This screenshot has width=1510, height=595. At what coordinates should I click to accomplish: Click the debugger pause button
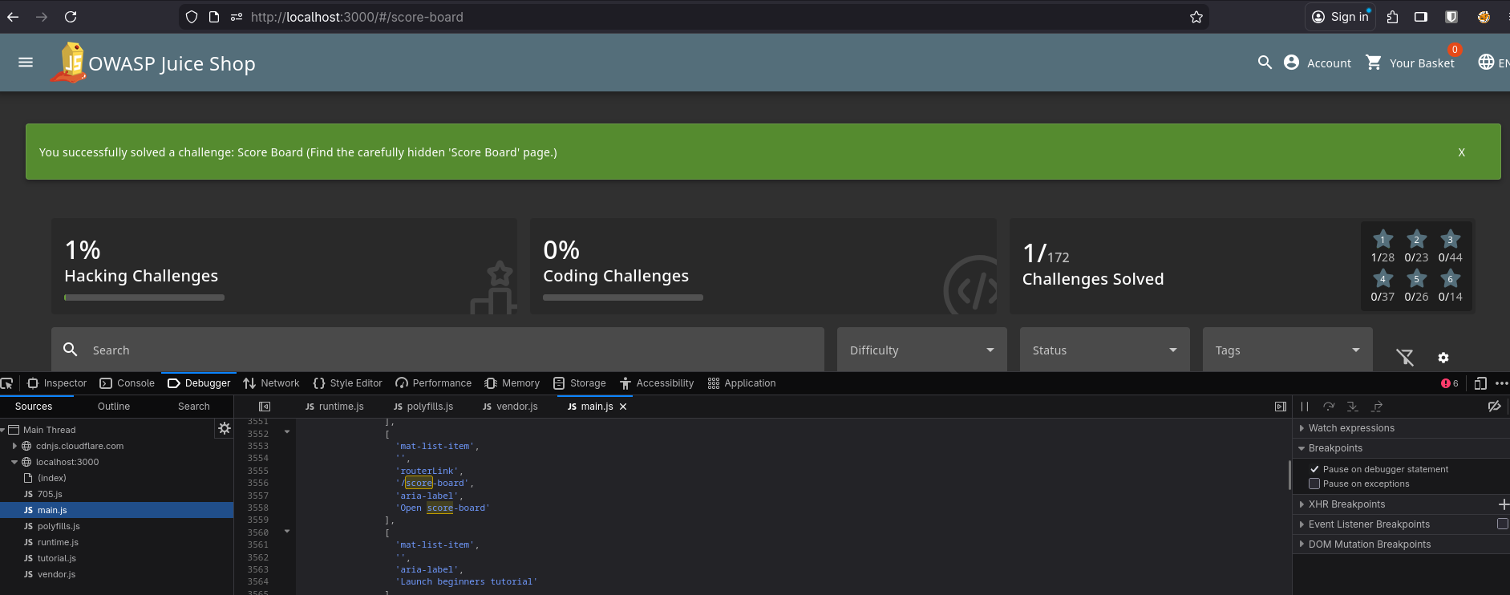(x=1305, y=407)
